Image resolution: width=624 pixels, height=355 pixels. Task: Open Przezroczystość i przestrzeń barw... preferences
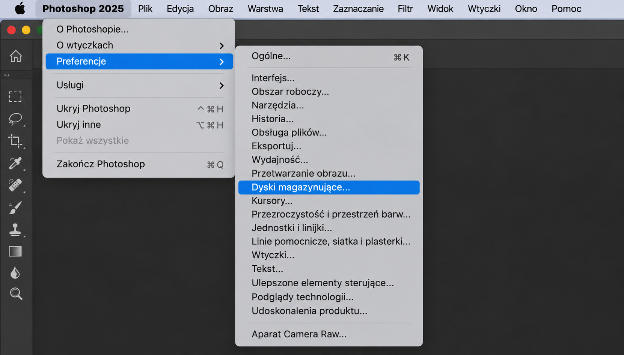[x=329, y=214]
